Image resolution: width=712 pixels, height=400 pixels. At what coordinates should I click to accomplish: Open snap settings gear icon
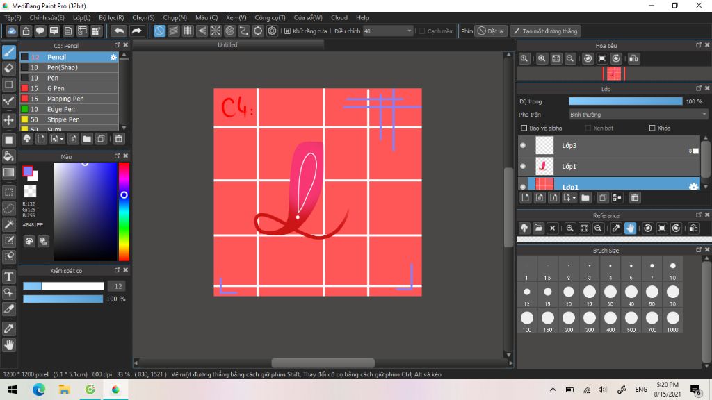click(272, 31)
